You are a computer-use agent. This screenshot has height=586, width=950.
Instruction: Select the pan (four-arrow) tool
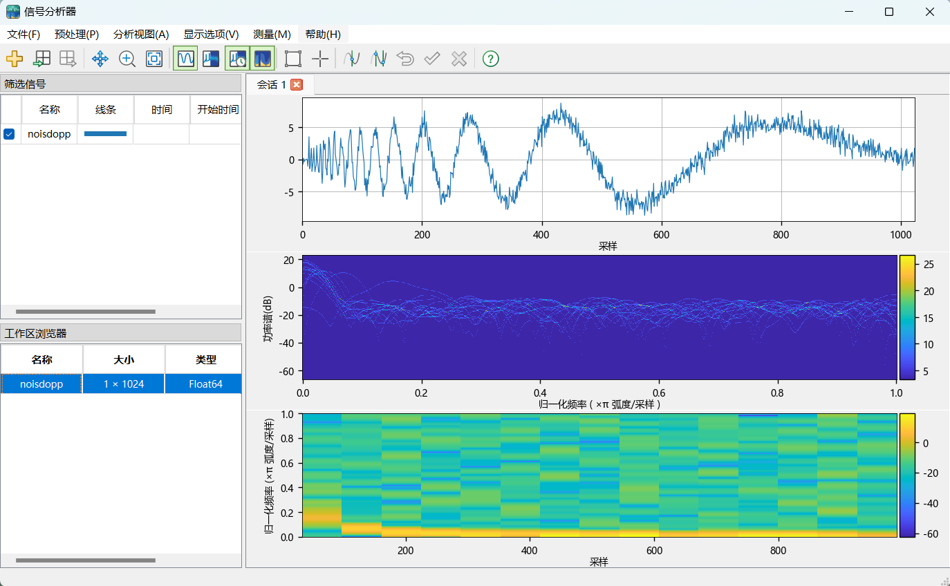pos(100,59)
